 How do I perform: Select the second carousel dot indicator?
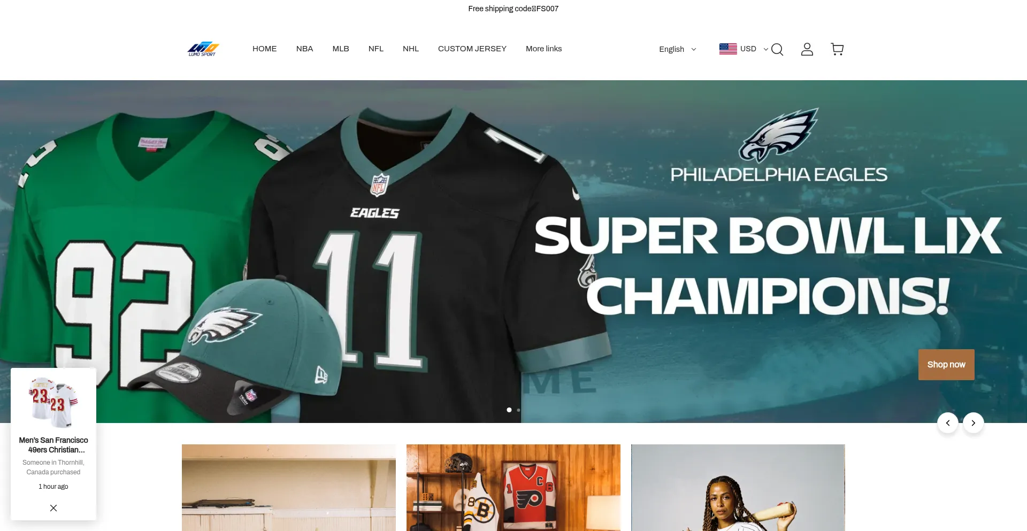pos(518,410)
